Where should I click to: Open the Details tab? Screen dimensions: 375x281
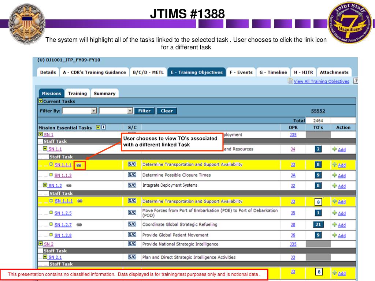point(48,72)
